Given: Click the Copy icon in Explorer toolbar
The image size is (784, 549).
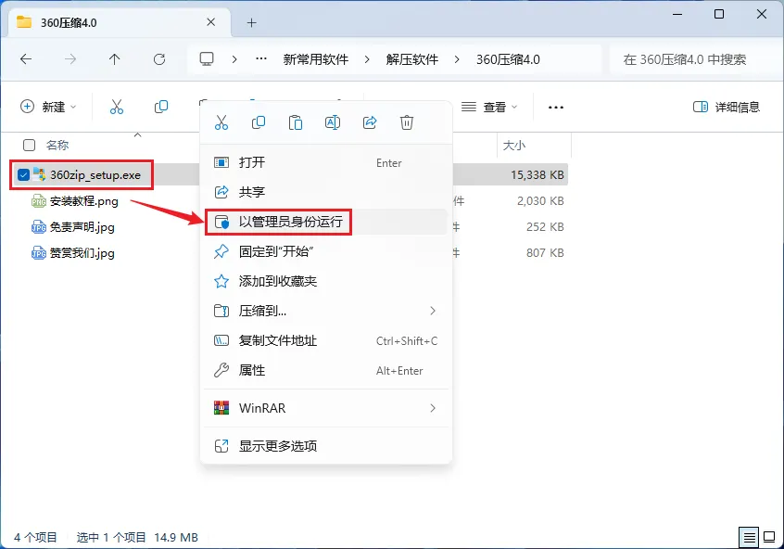Looking at the screenshot, I should [x=161, y=107].
